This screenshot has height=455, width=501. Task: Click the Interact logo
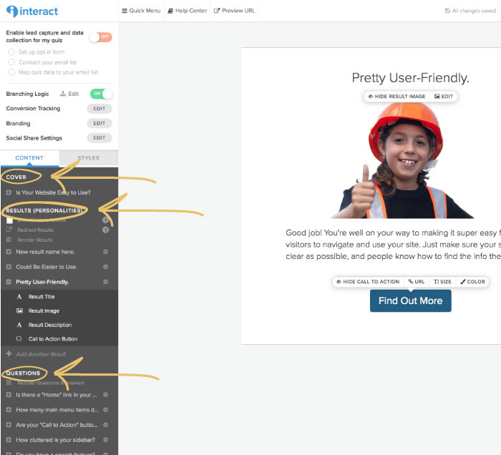(32, 11)
